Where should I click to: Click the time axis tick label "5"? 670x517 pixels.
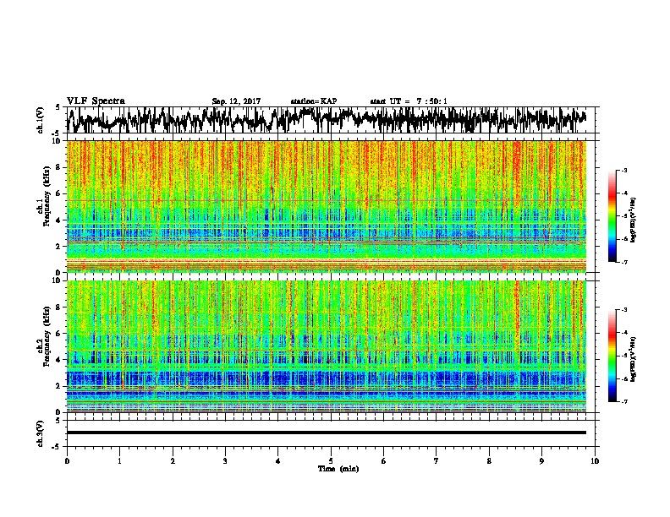point(331,461)
